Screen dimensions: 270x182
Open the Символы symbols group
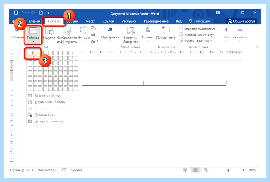tap(240, 34)
